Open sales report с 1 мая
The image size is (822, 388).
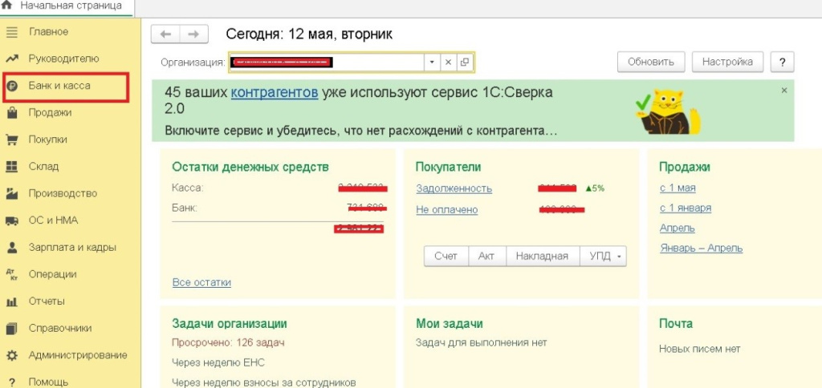click(x=678, y=188)
